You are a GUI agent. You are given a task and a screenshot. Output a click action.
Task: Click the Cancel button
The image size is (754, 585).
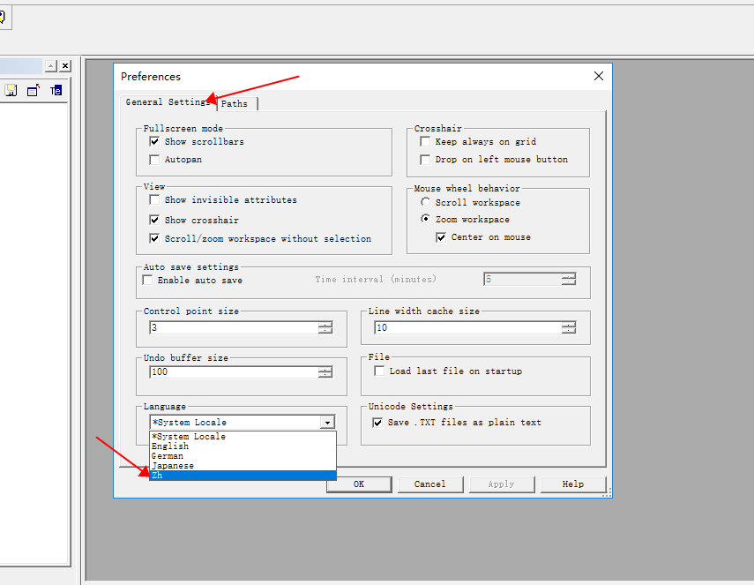tap(429, 484)
